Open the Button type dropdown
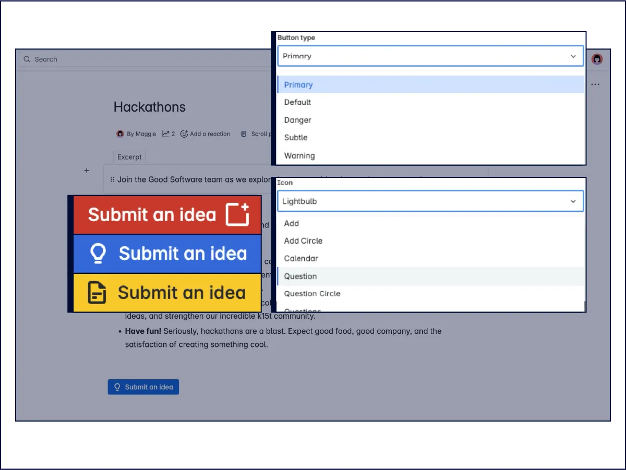626x470 pixels. (x=430, y=56)
